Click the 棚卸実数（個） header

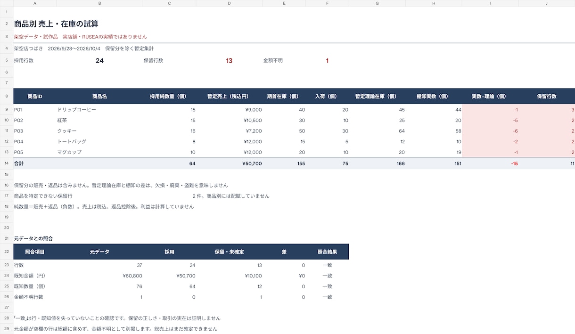point(434,96)
